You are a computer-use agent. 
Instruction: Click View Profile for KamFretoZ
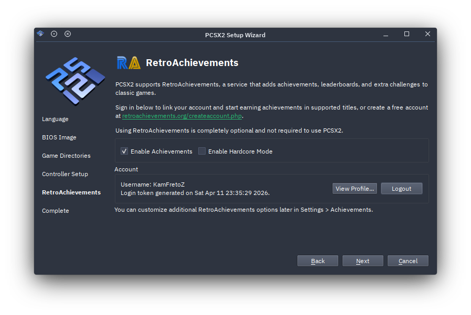tap(355, 188)
